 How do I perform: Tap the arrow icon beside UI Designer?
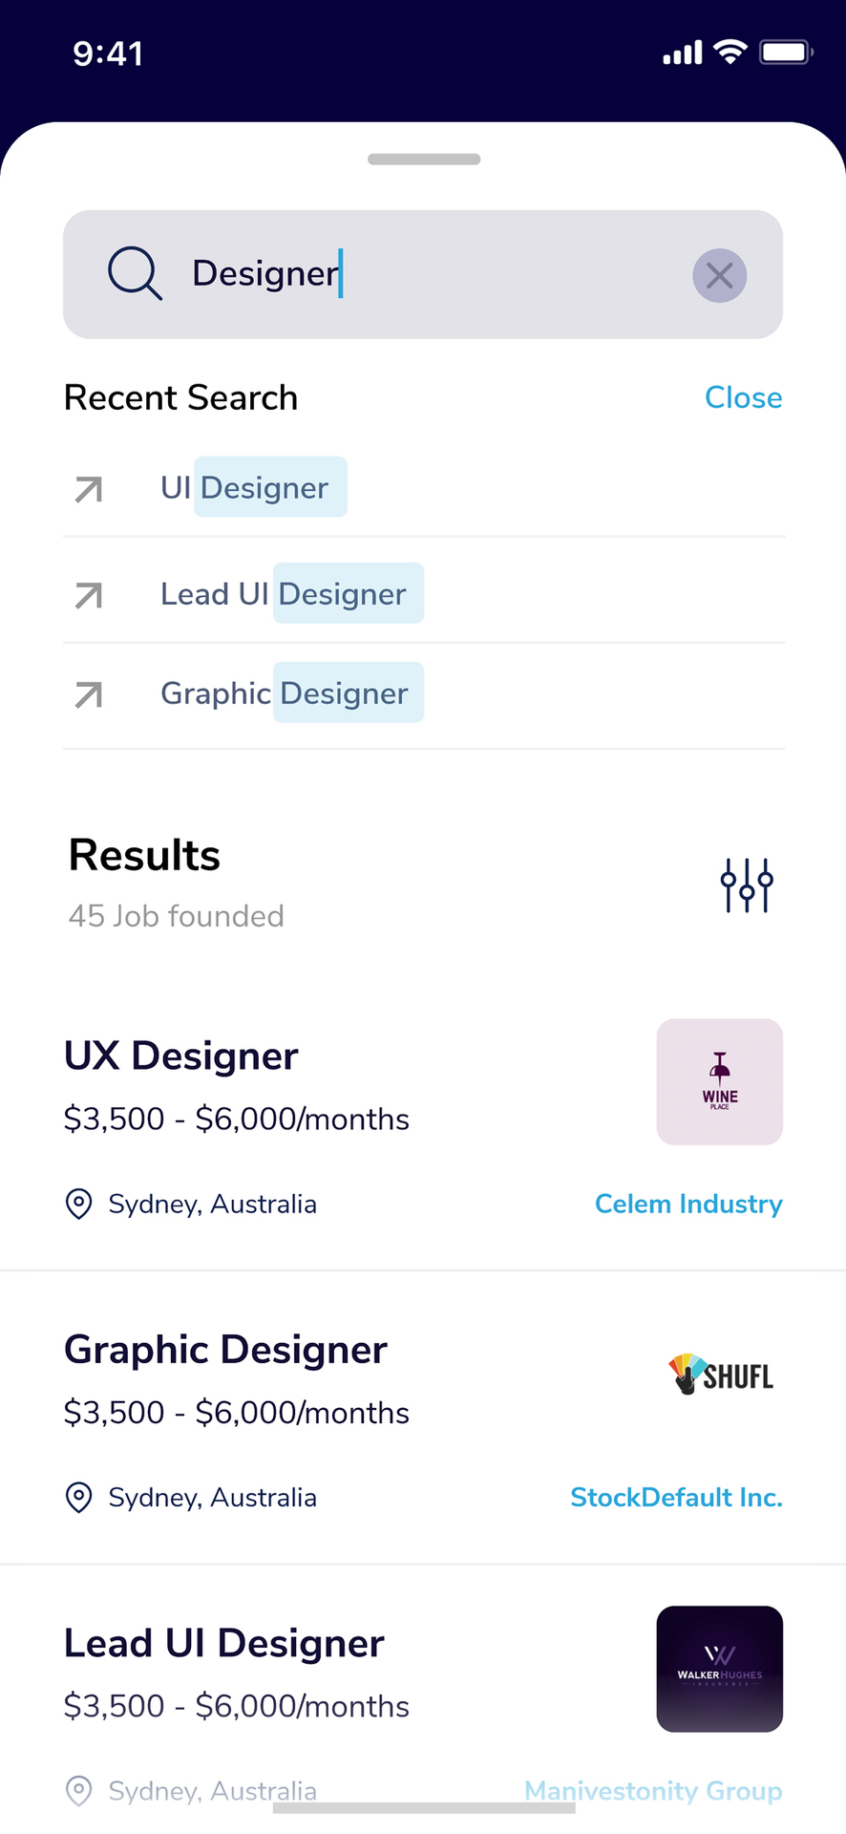(89, 489)
